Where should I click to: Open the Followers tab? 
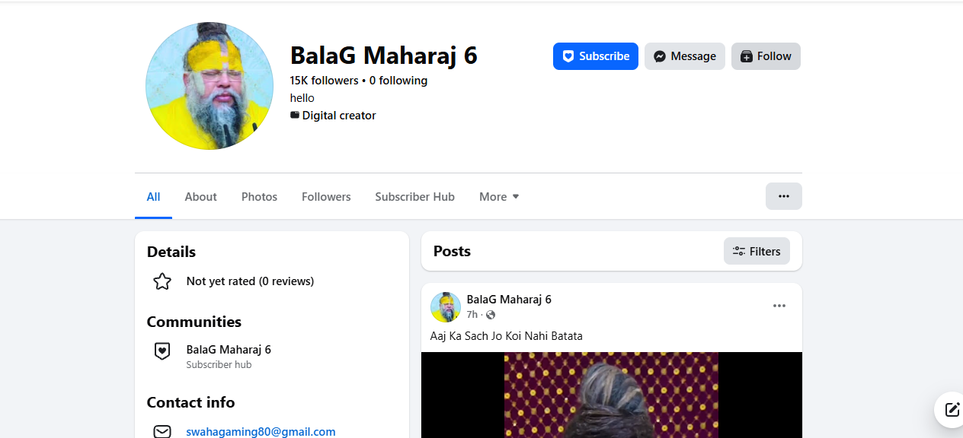[x=326, y=197]
